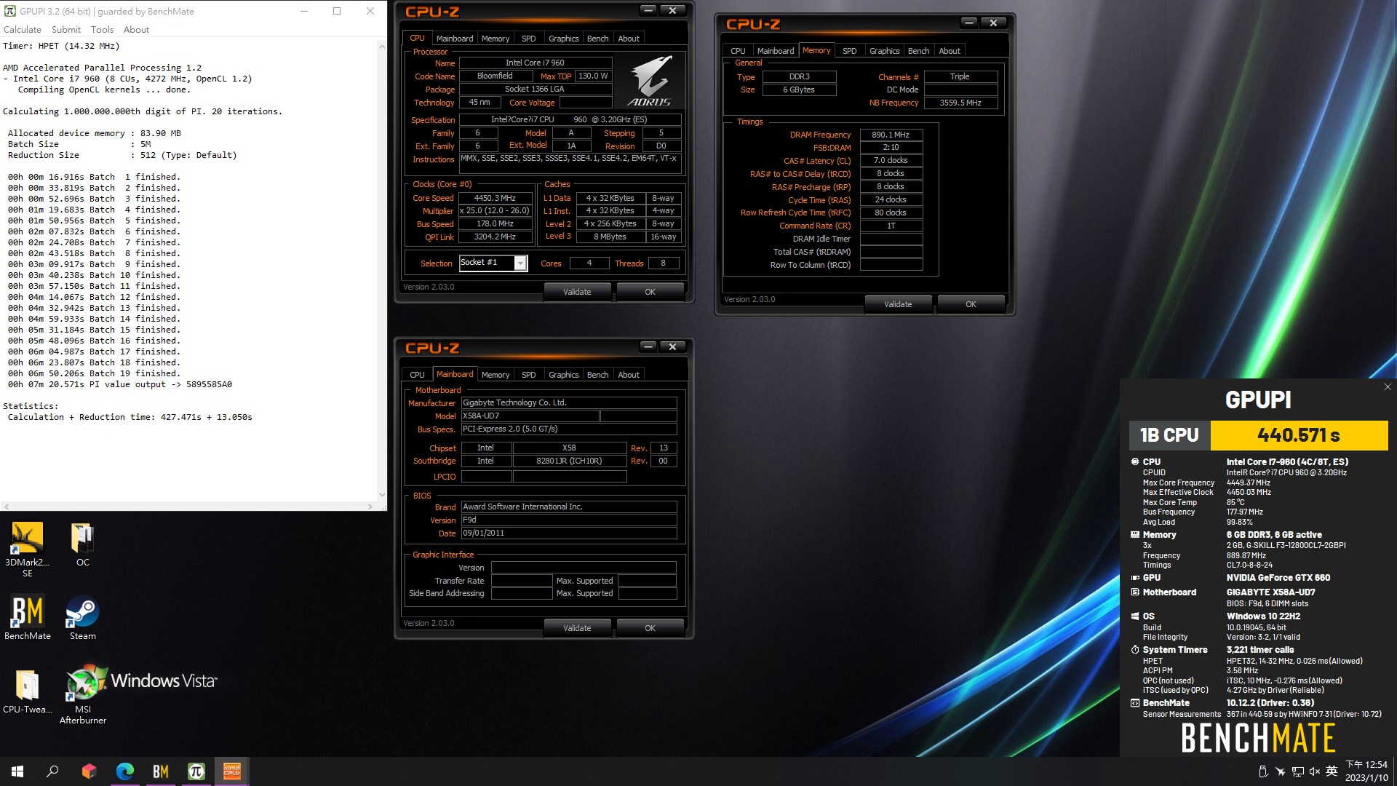Click the BIOS Date 09/01/2011 field
The height and width of the screenshot is (786, 1397).
569,533
